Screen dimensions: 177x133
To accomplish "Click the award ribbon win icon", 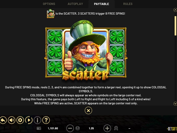I will click(116, 128).
